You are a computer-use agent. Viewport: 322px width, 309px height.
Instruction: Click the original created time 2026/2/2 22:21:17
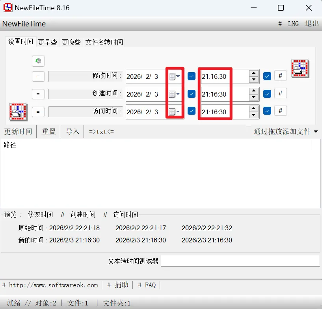coord(141,228)
